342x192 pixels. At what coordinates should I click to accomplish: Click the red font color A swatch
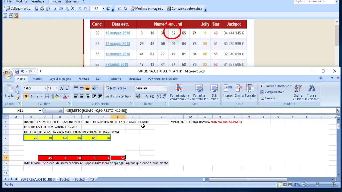tap(65, 96)
